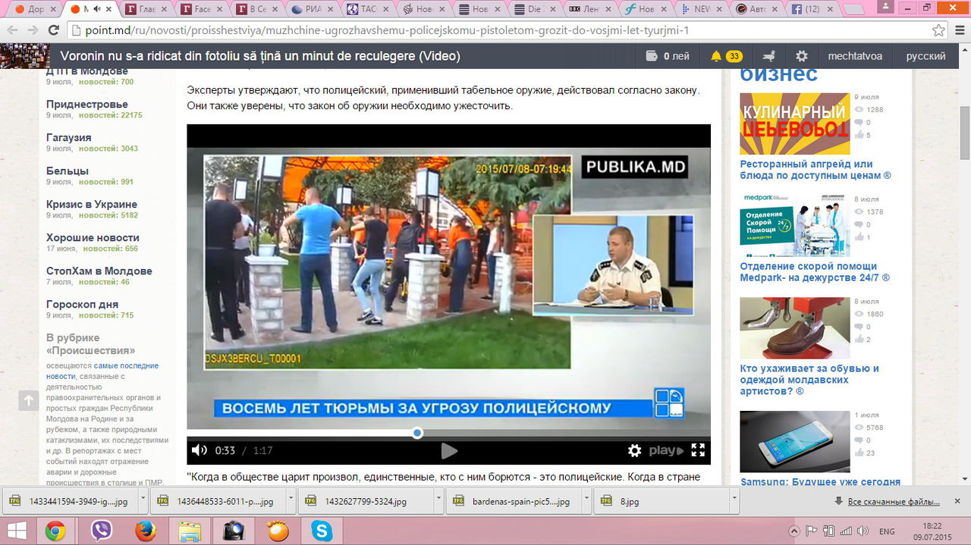Switch to the Авто browser tab
This screenshot has height=545, width=971.
click(x=759, y=10)
